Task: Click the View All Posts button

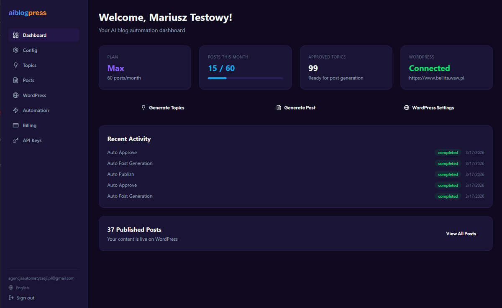Action: tap(461, 234)
